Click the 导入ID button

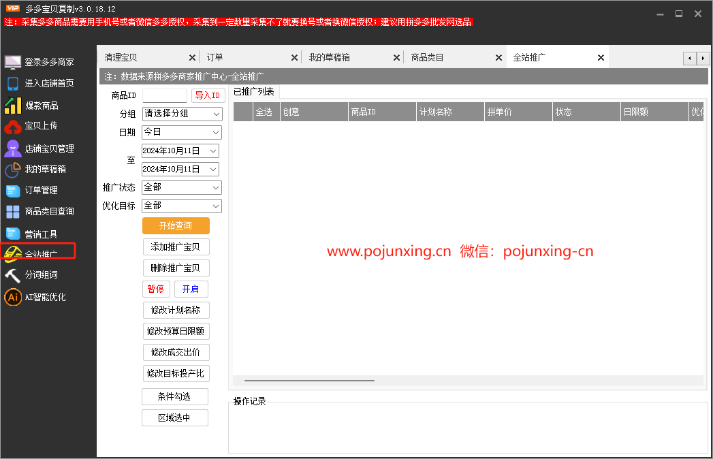click(x=208, y=95)
